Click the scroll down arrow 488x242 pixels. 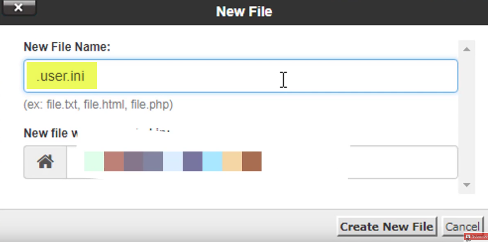(x=466, y=185)
